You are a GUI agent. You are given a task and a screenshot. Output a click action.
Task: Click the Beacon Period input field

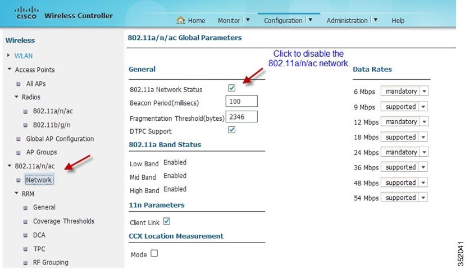[x=241, y=101]
